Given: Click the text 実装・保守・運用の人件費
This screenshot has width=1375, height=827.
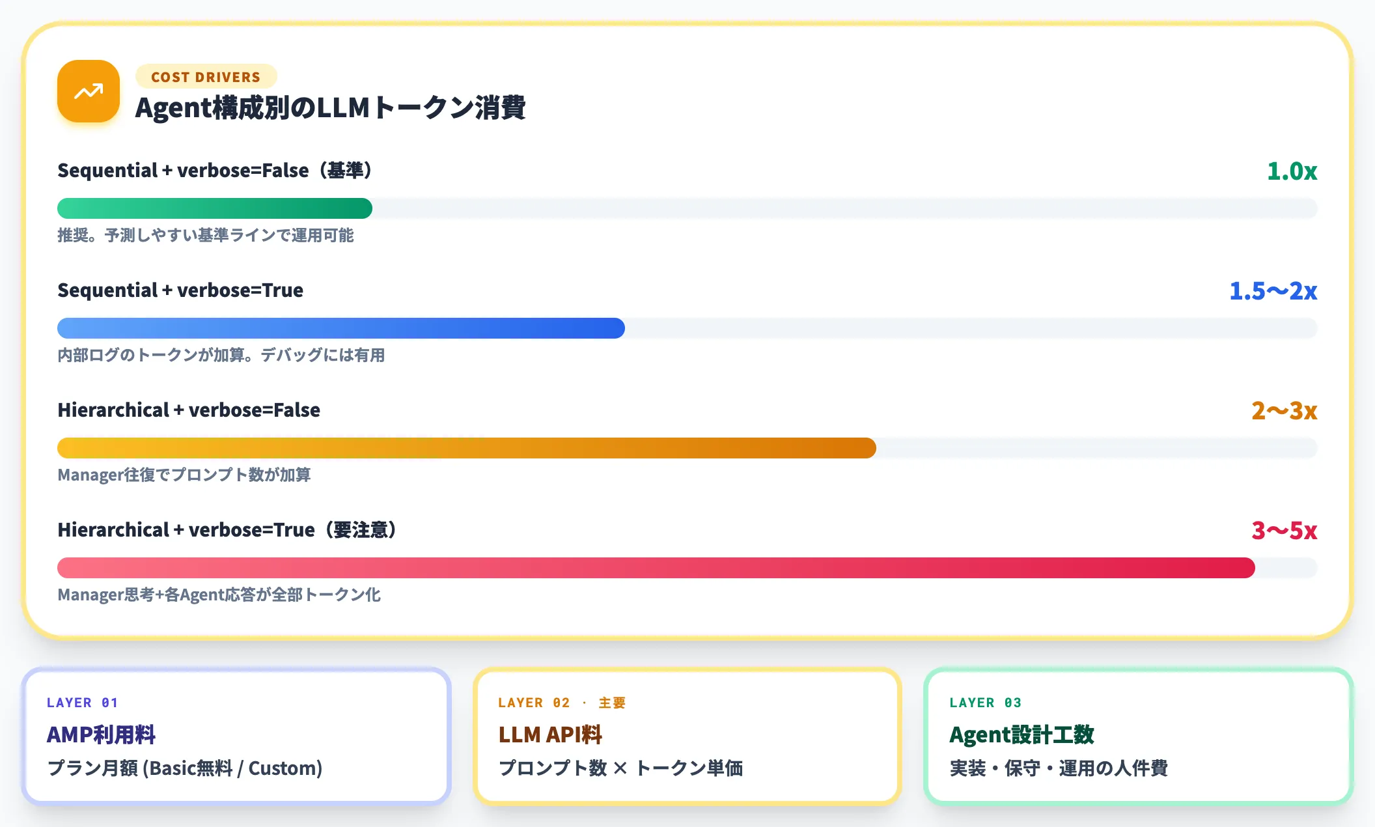Looking at the screenshot, I should click(x=1059, y=768).
